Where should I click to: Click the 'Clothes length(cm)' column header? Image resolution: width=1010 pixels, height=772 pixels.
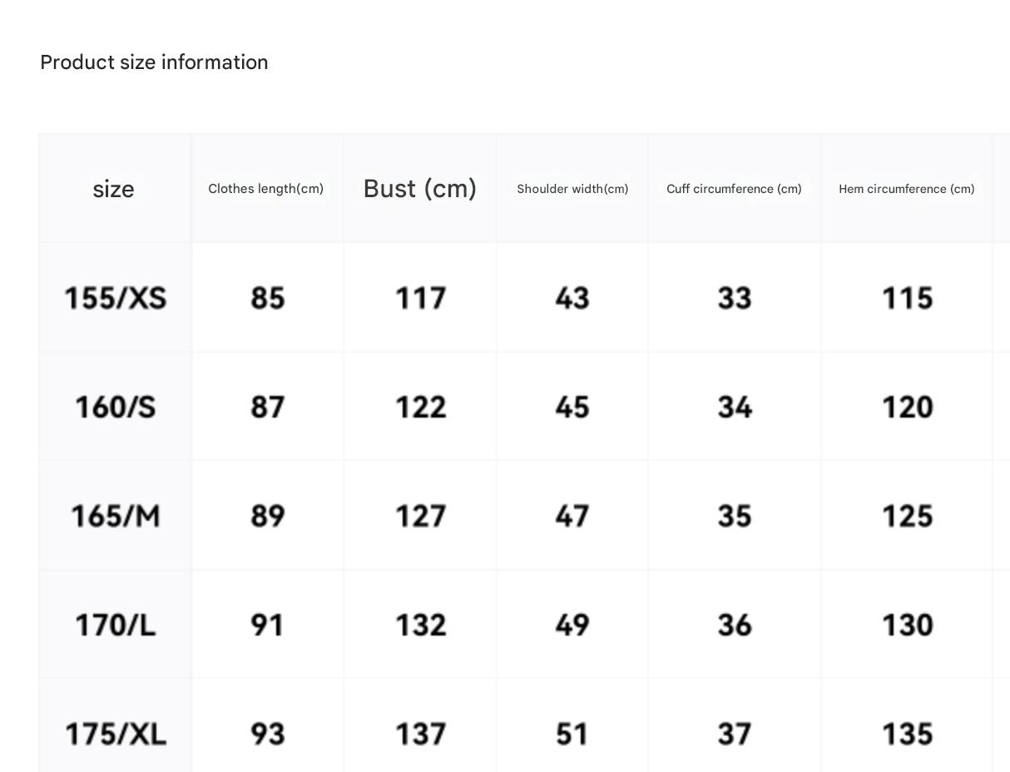[265, 189]
